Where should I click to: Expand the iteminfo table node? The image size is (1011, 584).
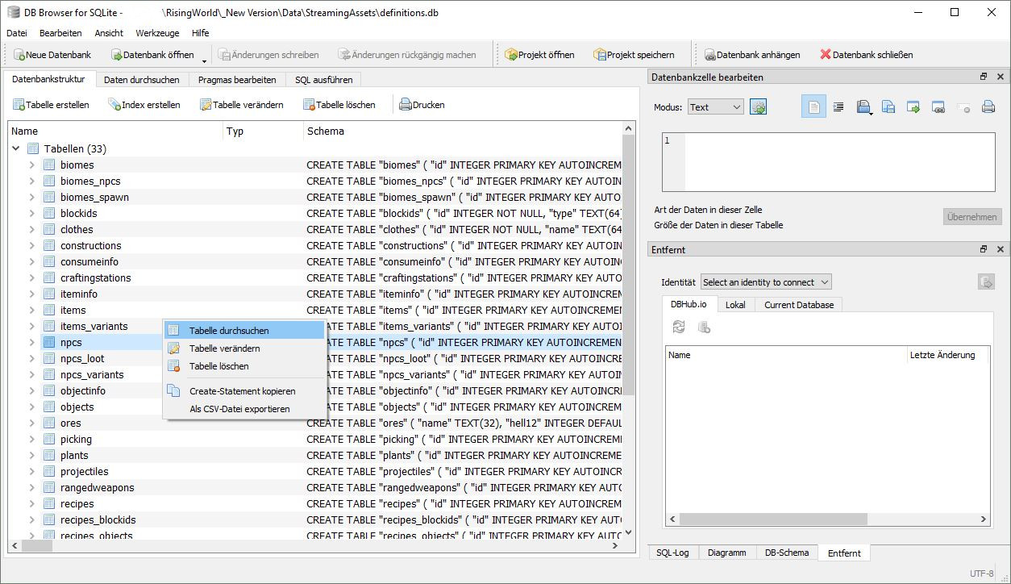click(x=32, y=294)
